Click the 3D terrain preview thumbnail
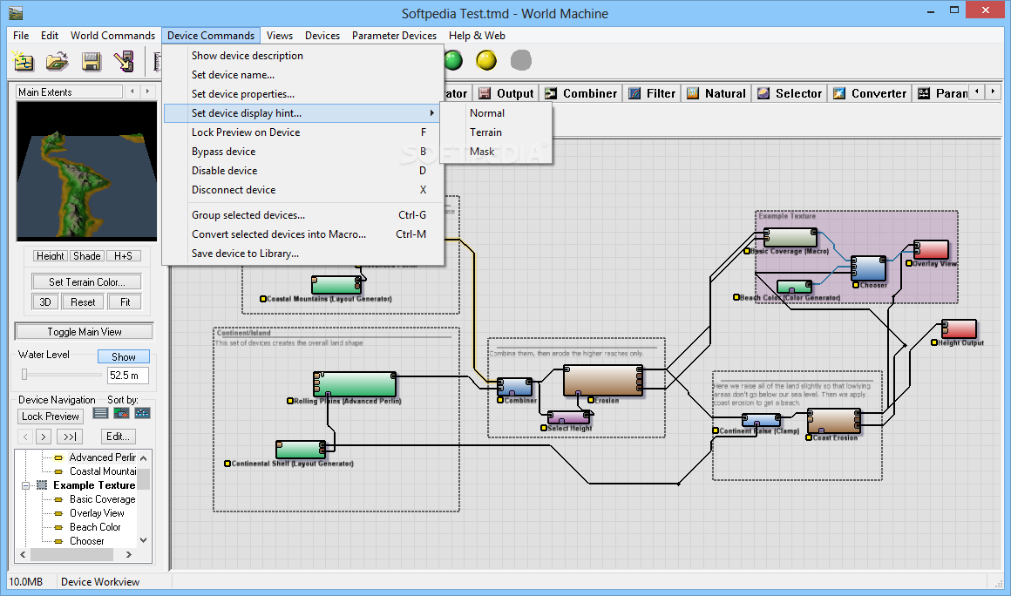The image size is (1011, 596). 86,171
